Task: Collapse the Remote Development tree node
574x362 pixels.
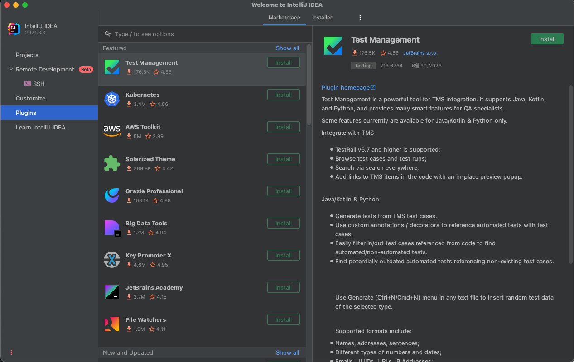Action: pos(11,69)
